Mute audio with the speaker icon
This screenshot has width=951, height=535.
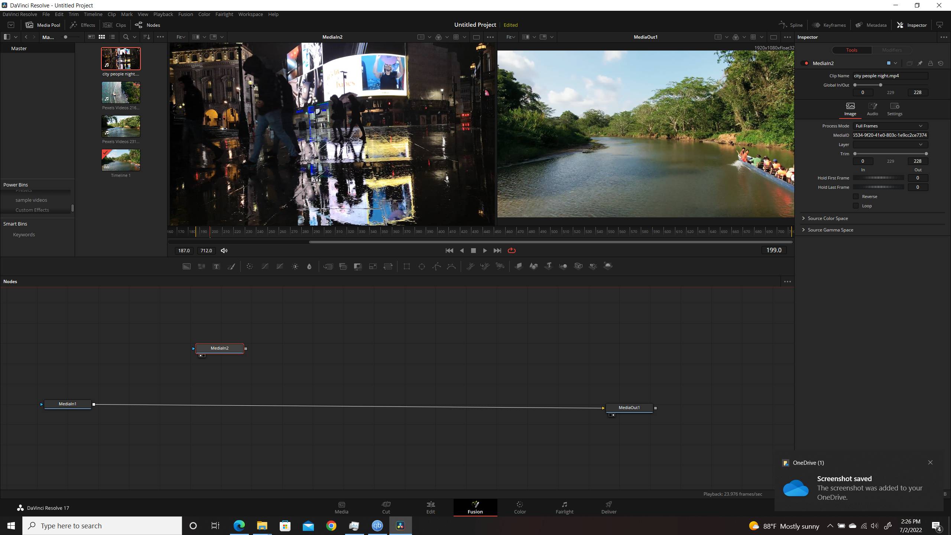tap(224, 250)
